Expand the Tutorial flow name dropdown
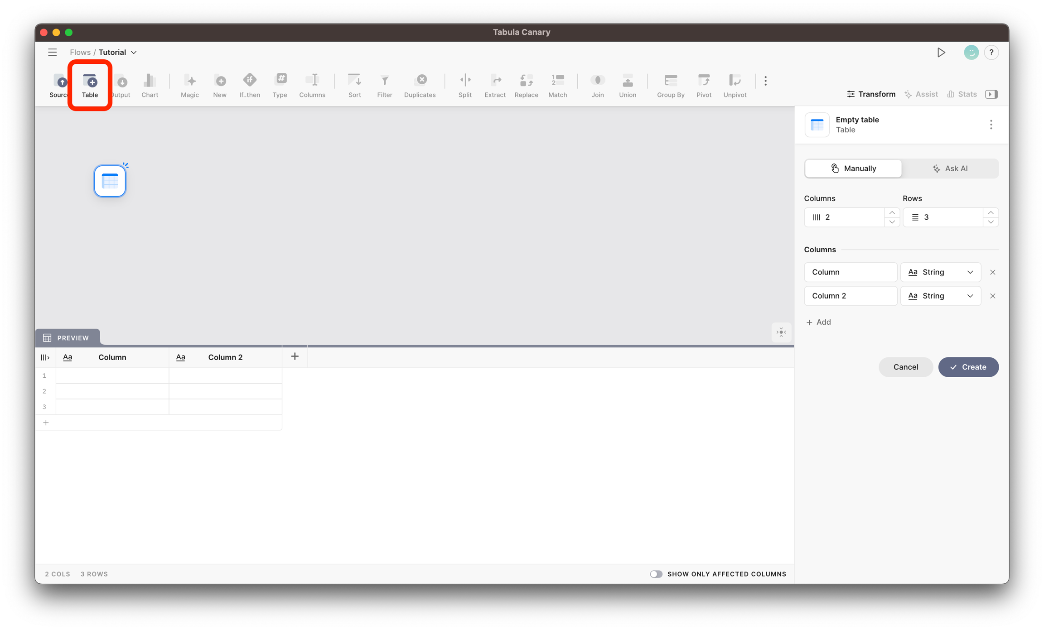Viewport: 1044px width, 630px height. point(134,53)
